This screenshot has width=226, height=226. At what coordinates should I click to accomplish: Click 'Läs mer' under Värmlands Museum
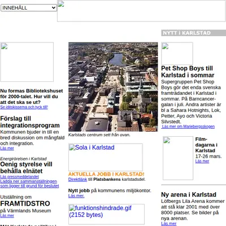click(7, 216)
